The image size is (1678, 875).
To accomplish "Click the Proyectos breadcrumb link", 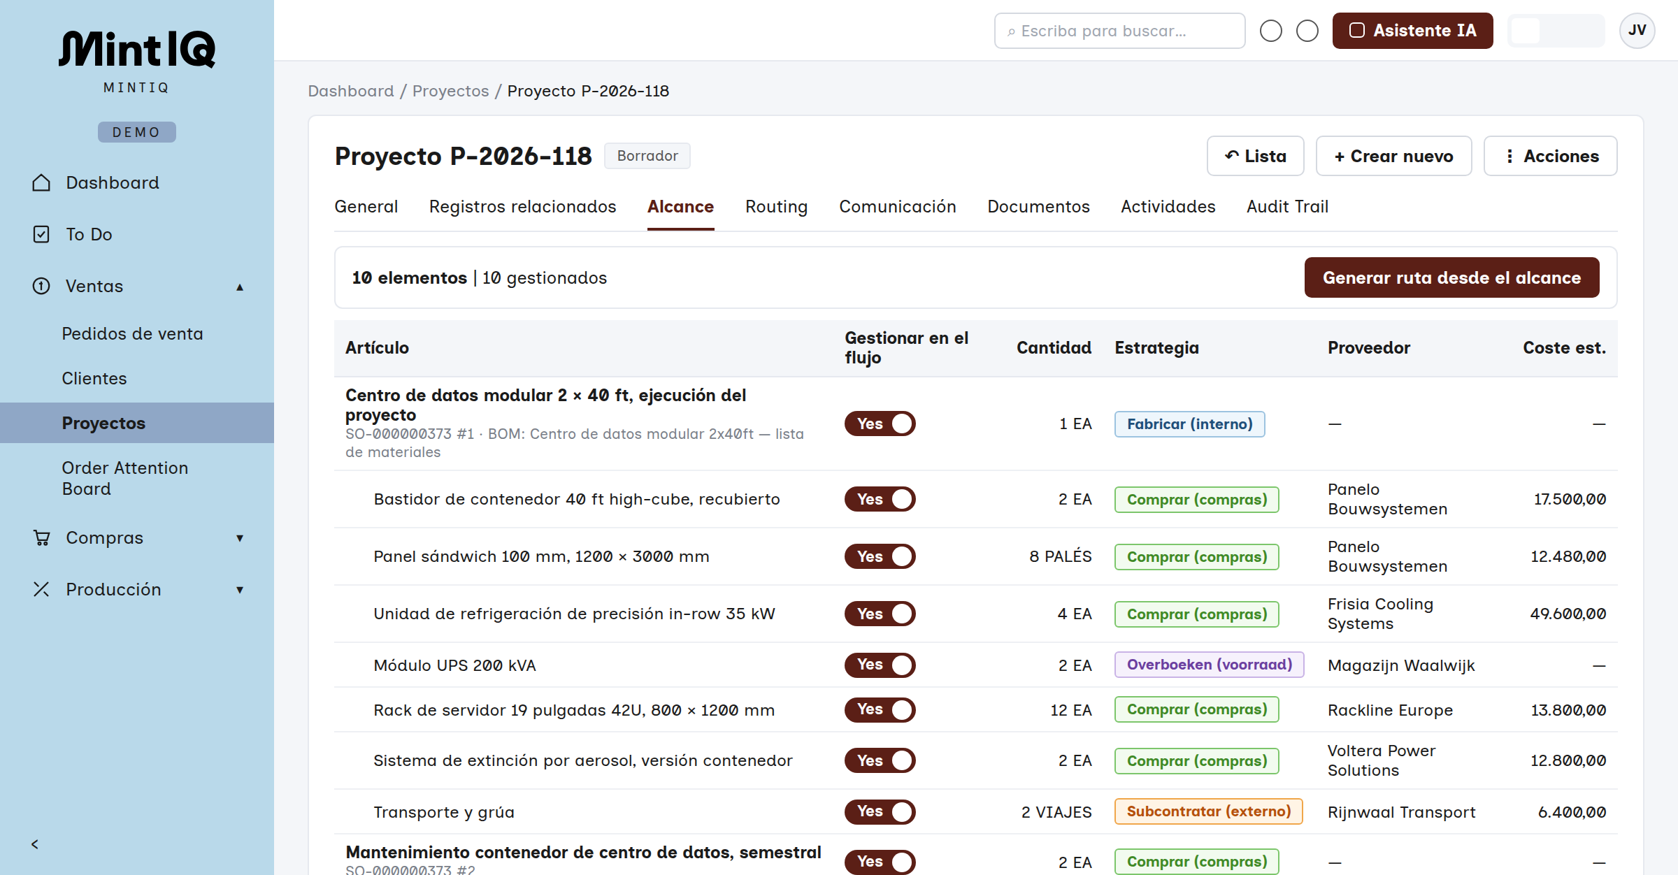I will tap(450, 91).
